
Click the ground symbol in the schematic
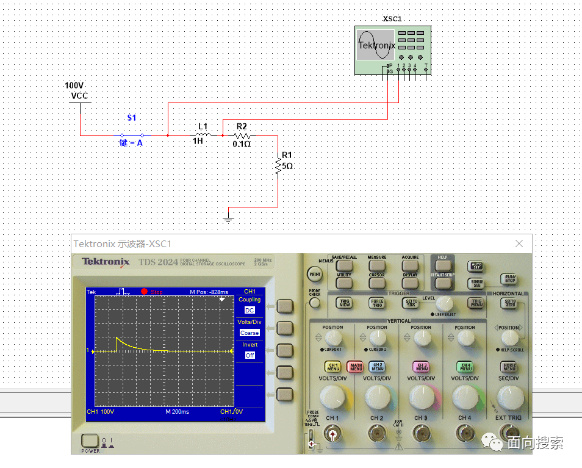click(228, 219)
